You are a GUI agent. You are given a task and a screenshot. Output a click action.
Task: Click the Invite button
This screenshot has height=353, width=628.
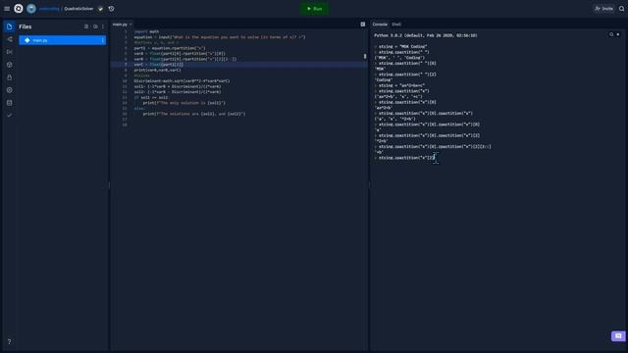click(604, 9)
